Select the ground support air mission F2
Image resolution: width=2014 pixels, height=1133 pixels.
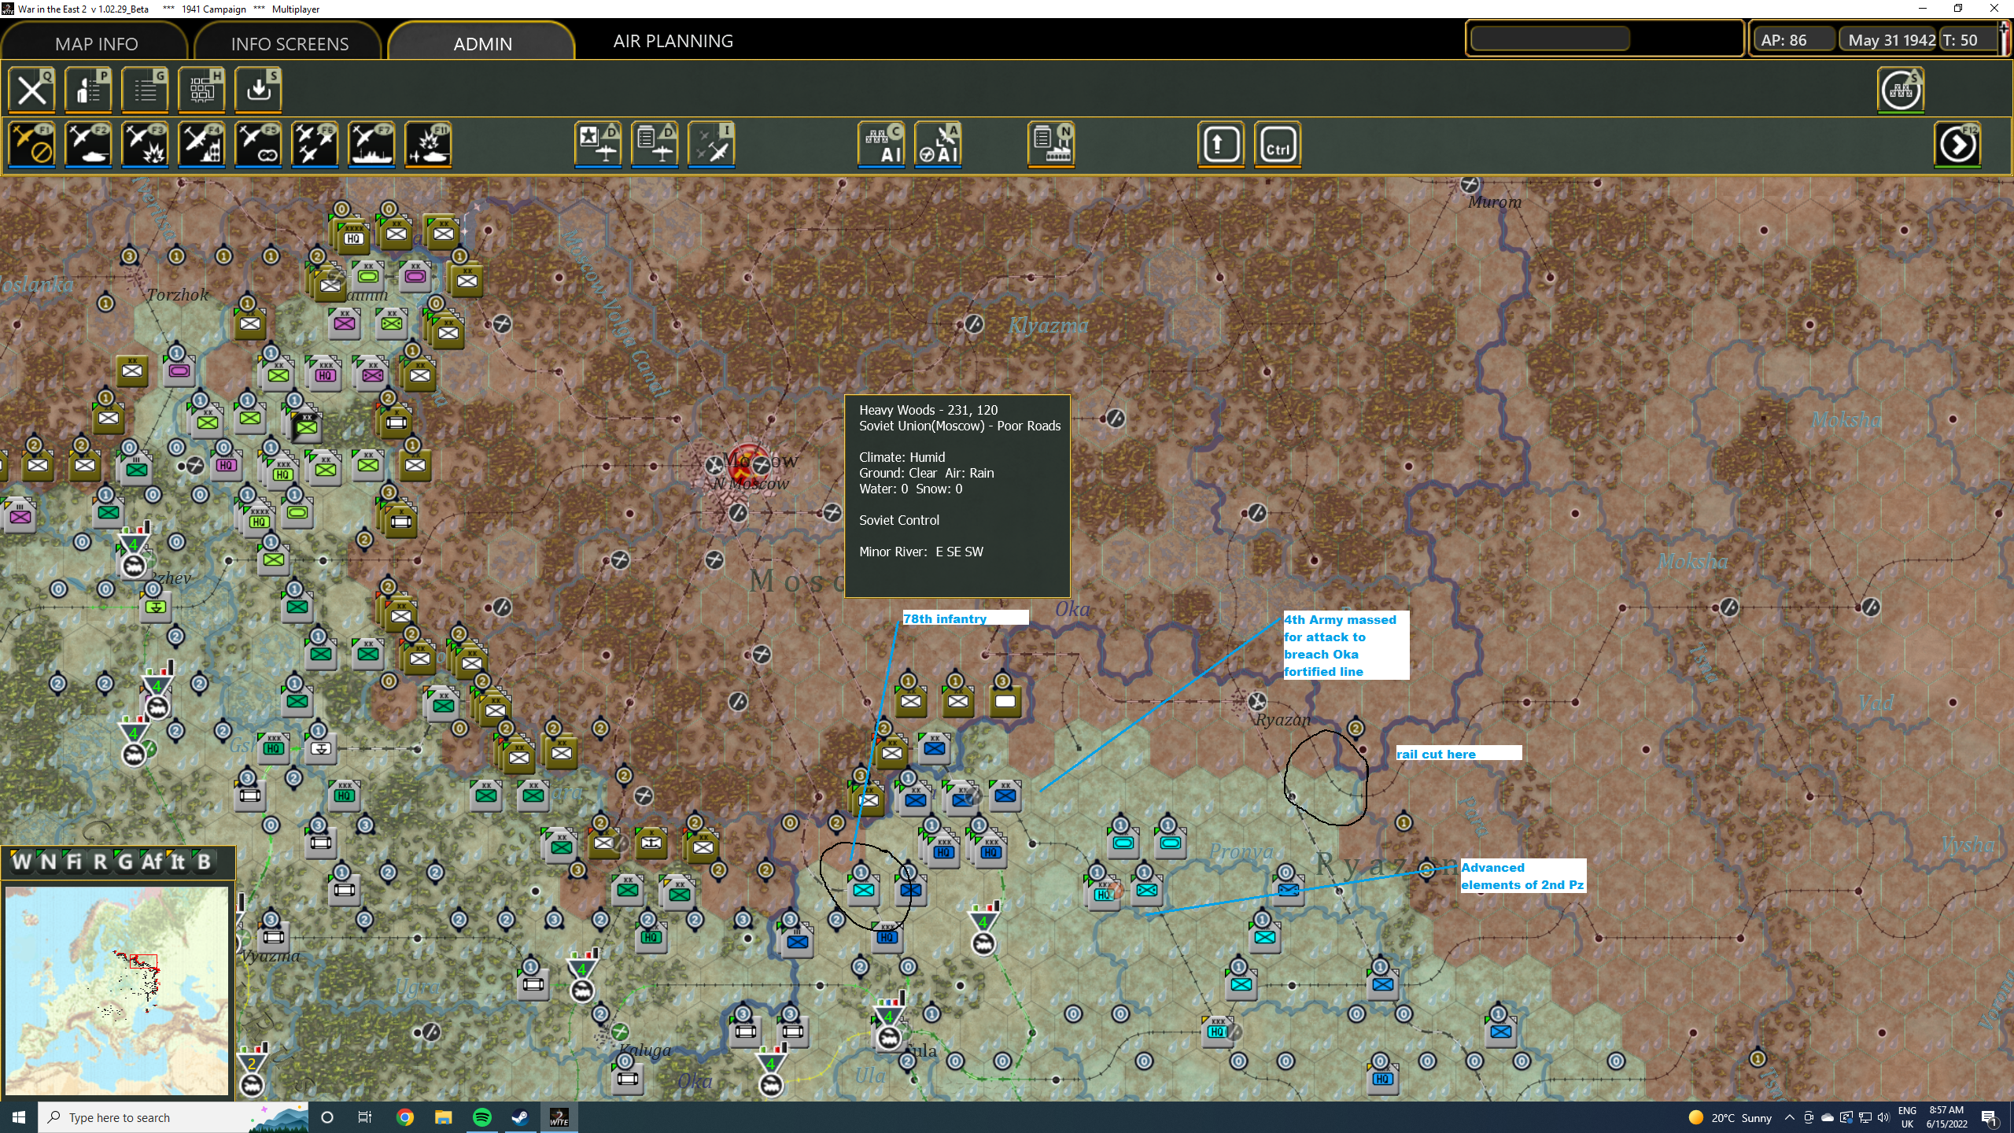[x=88, y=146]
